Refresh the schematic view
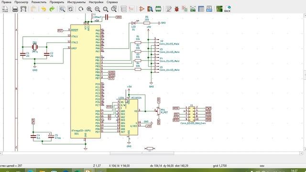The width and height of the screenshot is (306, 172). [81, 9]
